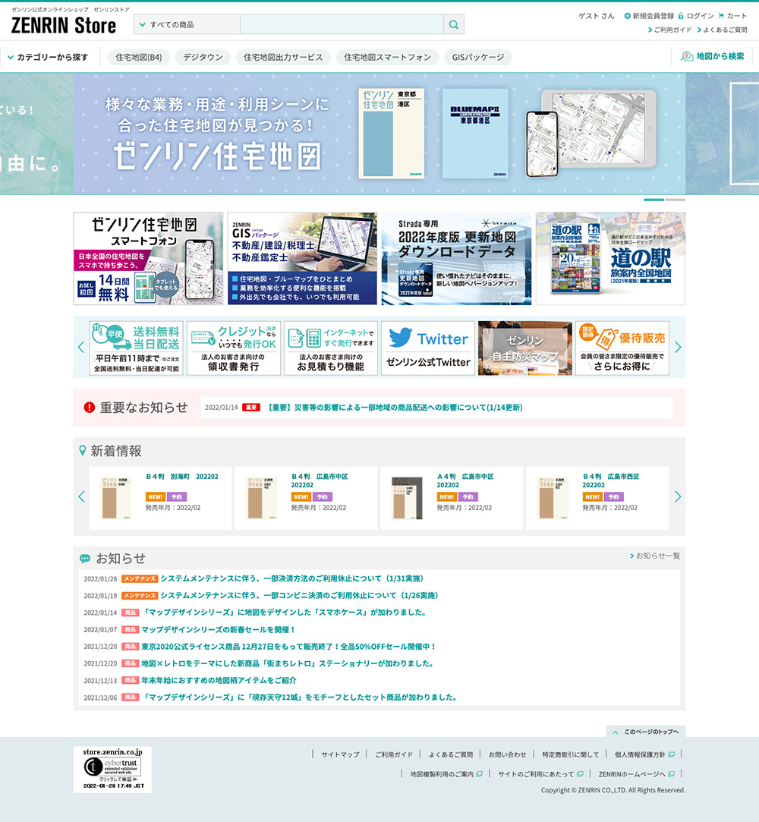
Task: Open 送料無料 当日配送 banner
Action: pyautogui.click(x=137, y=348)
